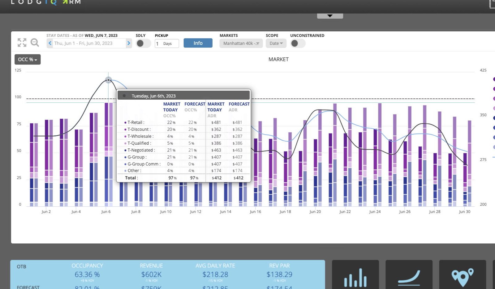The height and width of the screenshot is (289, 495).
Task: Go to previous stay date range
Action: (50, 43)
